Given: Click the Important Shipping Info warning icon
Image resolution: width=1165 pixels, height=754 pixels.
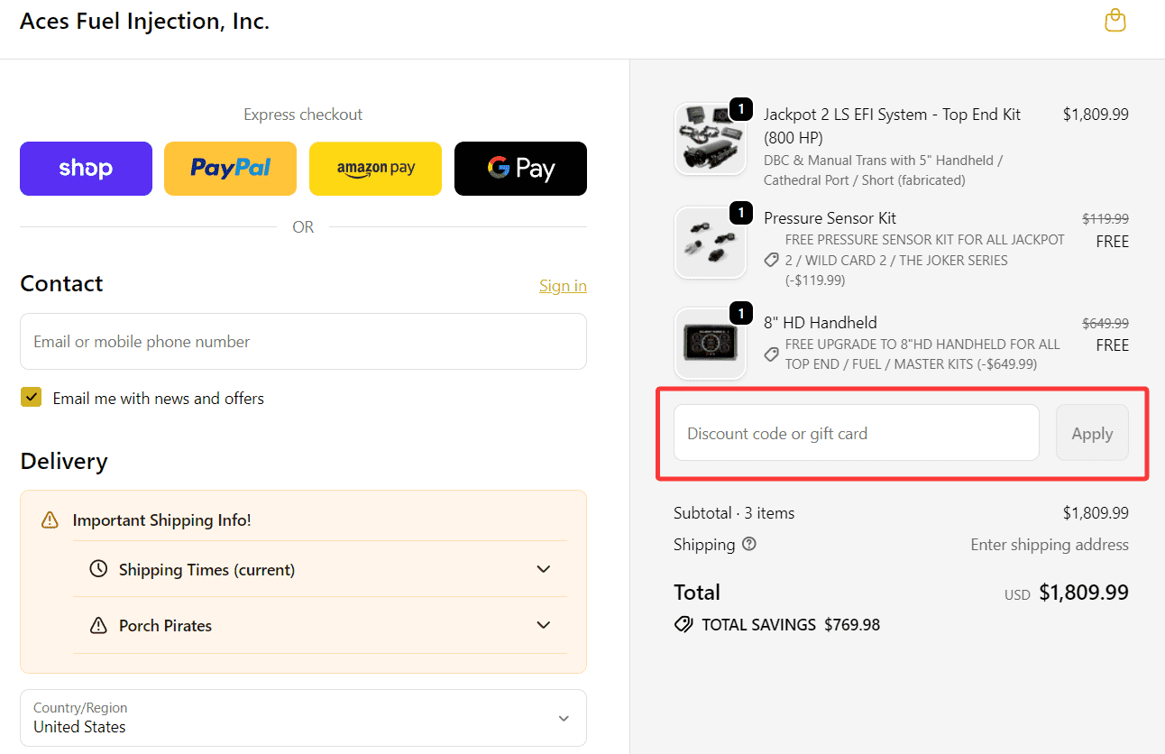Looking at the screenshot, I should coord(50,520).
